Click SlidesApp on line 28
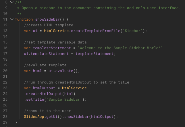 [34, 116]
